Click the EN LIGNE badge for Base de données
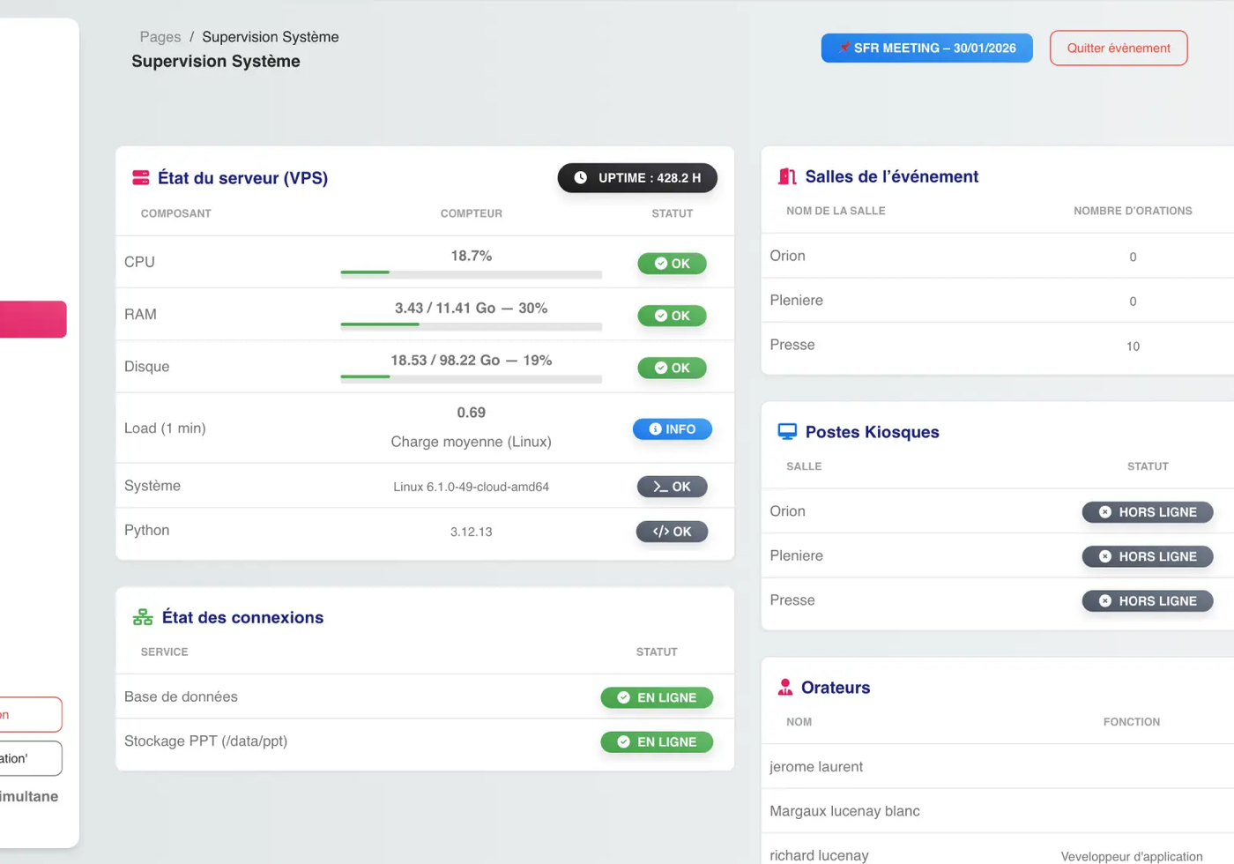Screen dimensions: 1234x864 tap(657, 697)
